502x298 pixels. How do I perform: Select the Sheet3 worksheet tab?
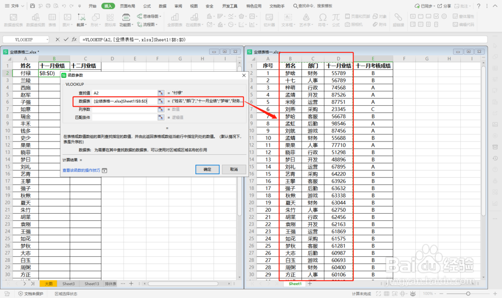[x=68, y=283]
